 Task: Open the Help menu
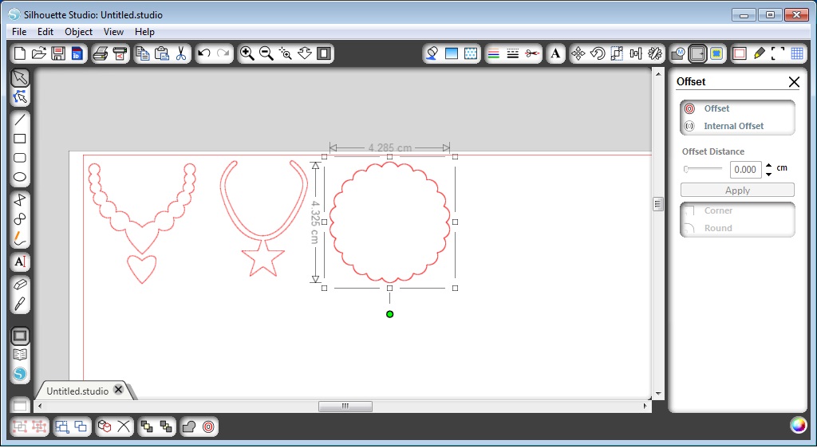point(145,32)
